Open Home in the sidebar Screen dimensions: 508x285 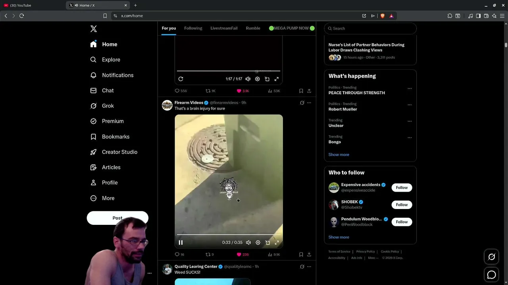coord(104,44)
